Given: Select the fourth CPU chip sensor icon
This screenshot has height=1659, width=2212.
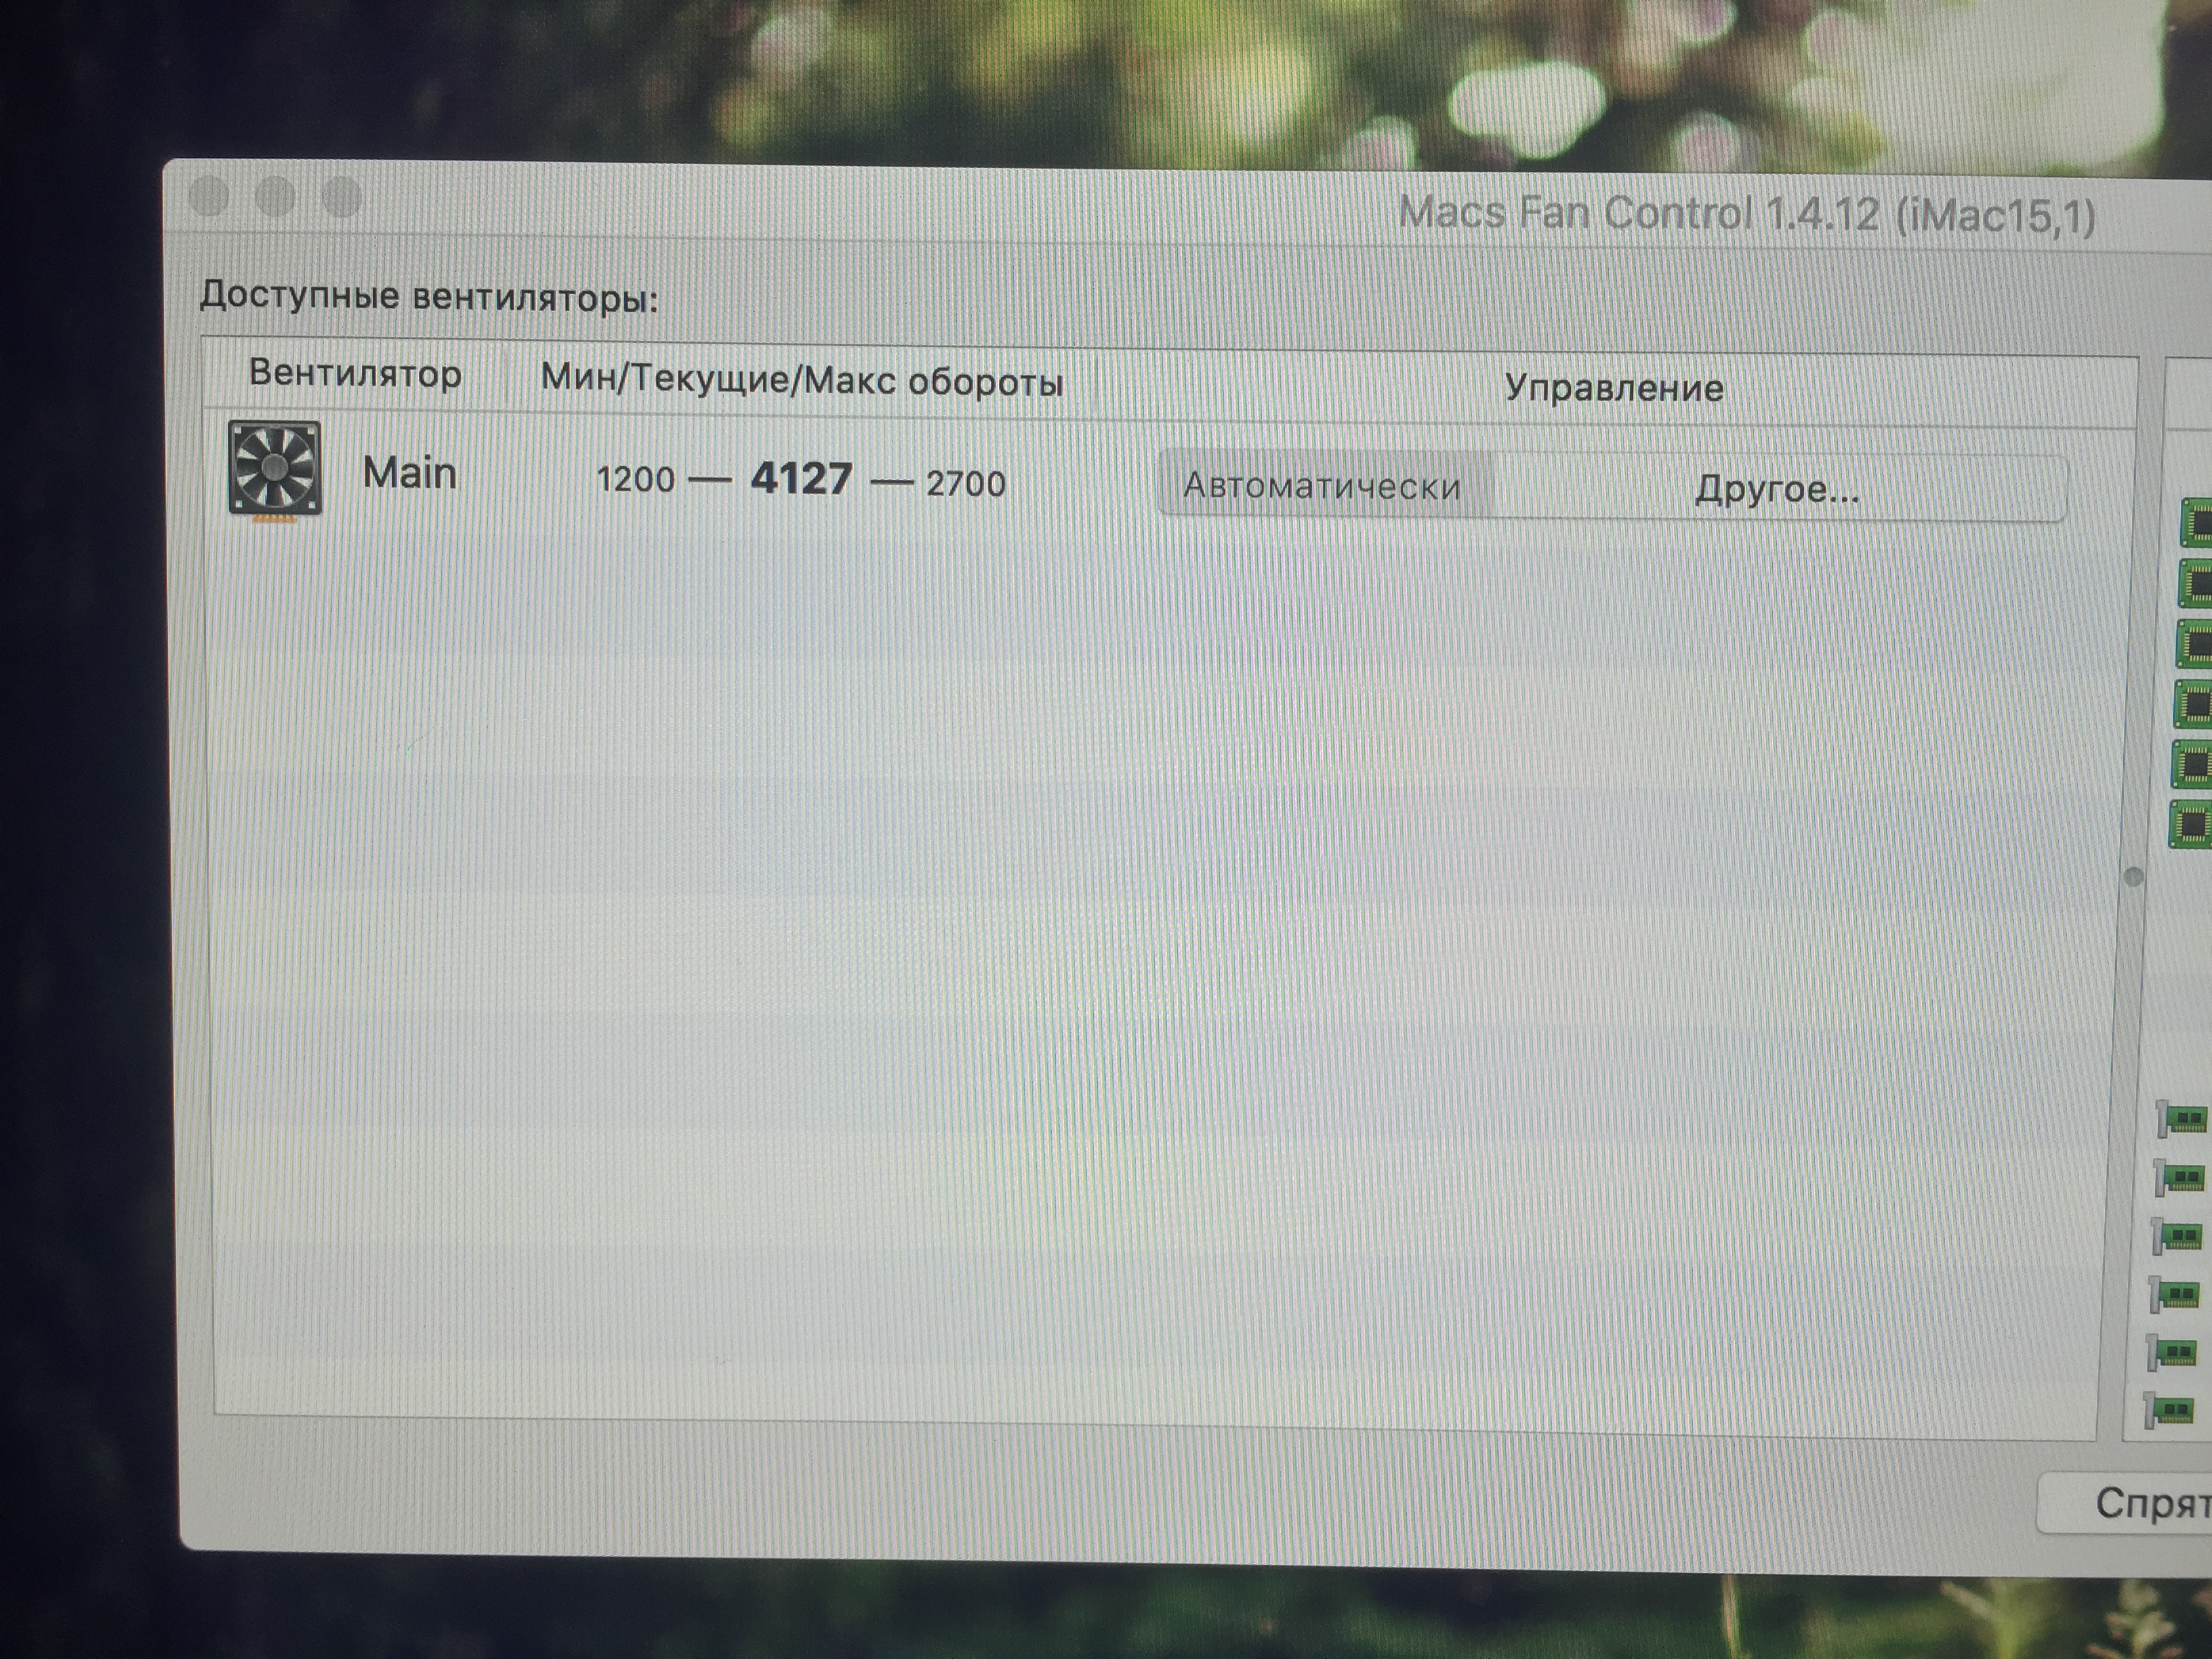Looking at the screenshot, I should [x=2194, y=705].
